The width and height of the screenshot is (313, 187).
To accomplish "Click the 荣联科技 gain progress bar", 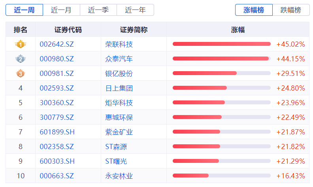I will (x=222, y=44).
